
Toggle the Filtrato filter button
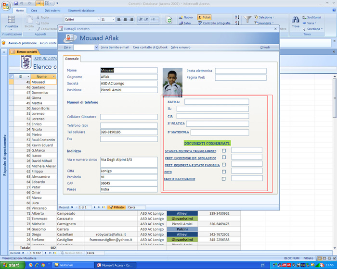(117, 207)
